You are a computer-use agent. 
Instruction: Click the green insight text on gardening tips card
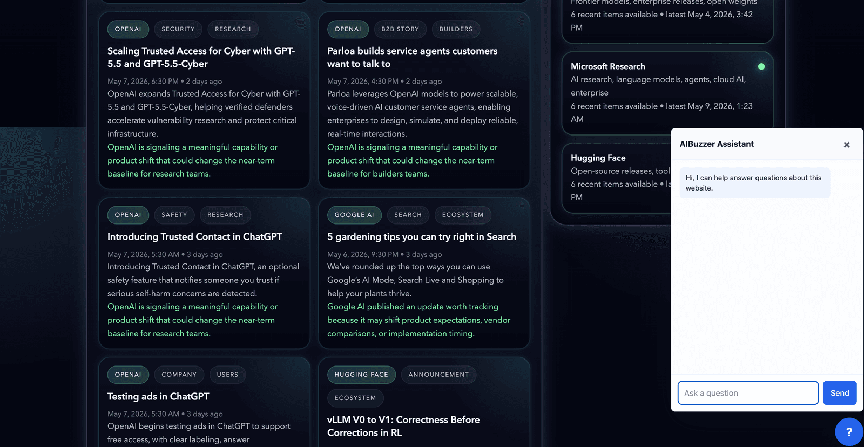pos(418,320)
